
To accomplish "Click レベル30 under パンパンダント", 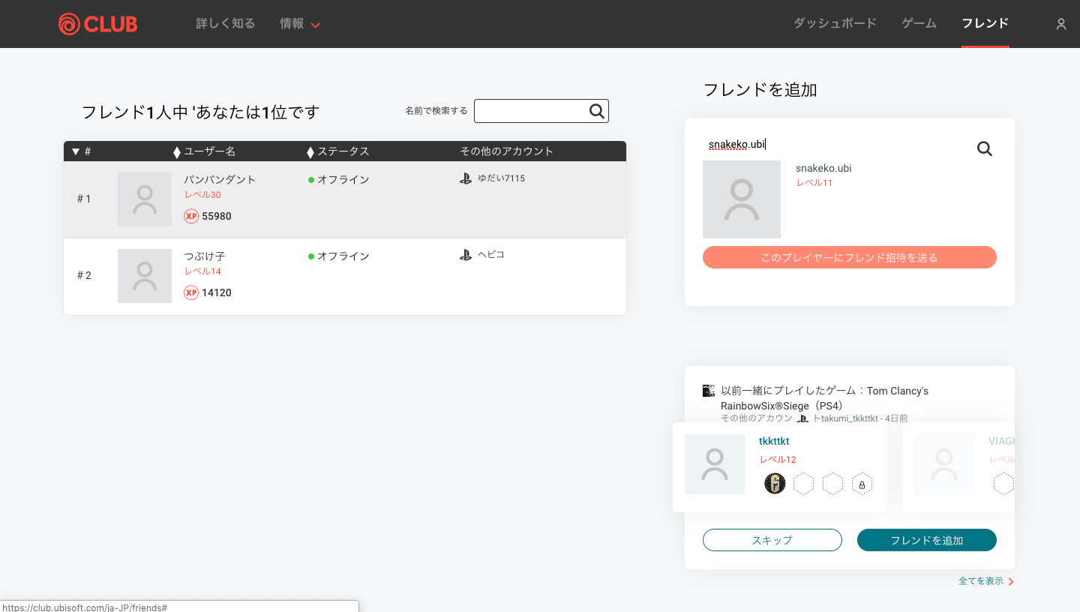I will 202,195.
